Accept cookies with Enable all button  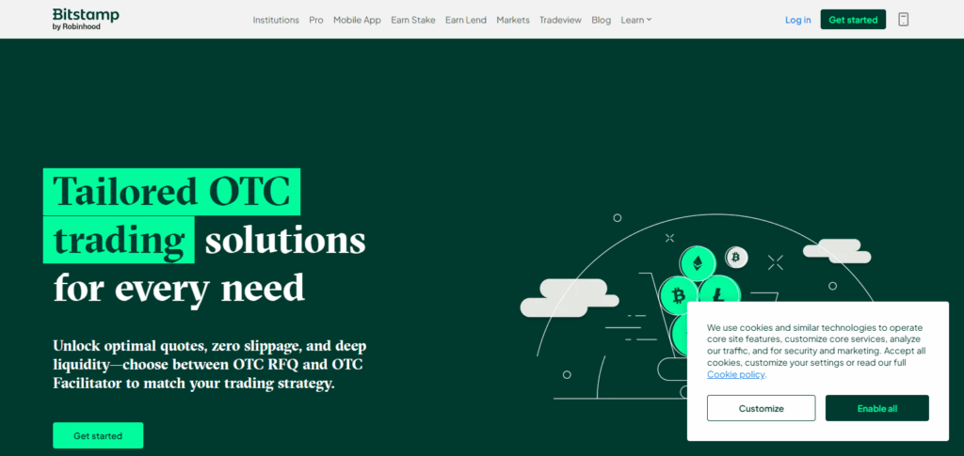click(x=876, y=408)
